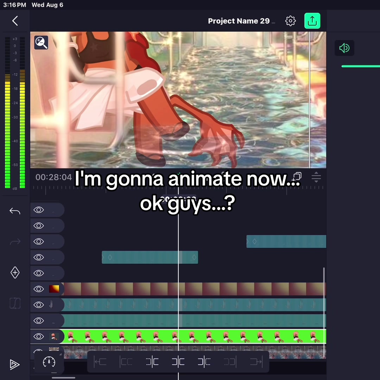Click the video preview frame

point(178,100)
